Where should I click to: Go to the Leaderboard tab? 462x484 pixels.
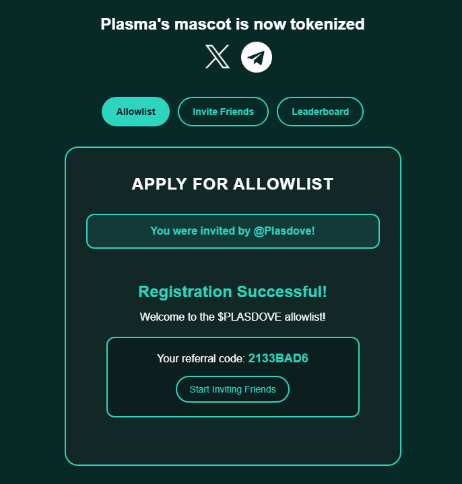pos(320,112)
